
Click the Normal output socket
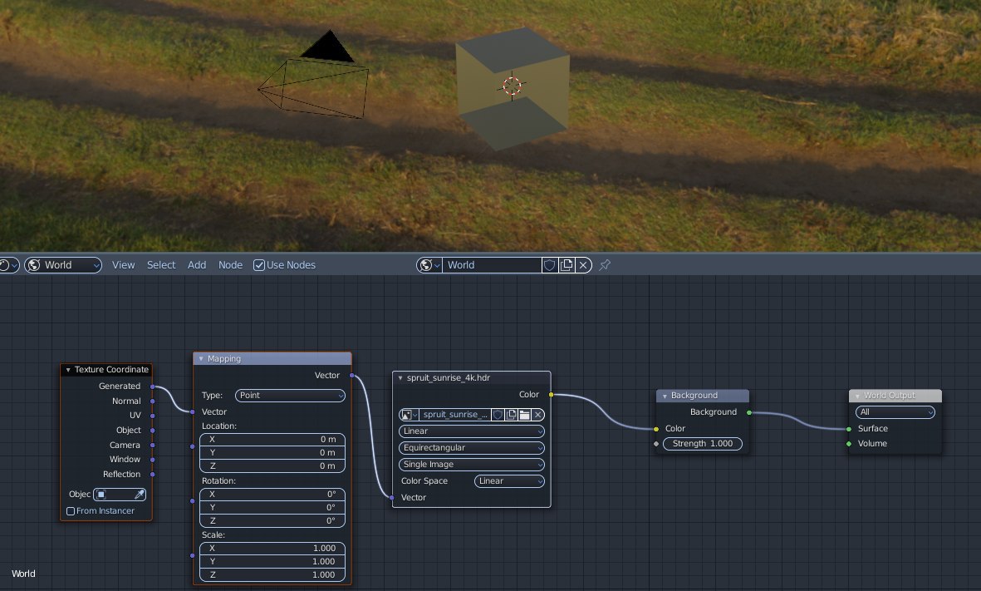[x=153, y=401]
